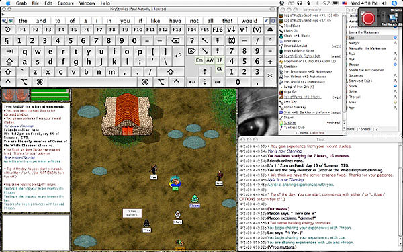Click the left hand item slot
403x252 pixels.
9,95
